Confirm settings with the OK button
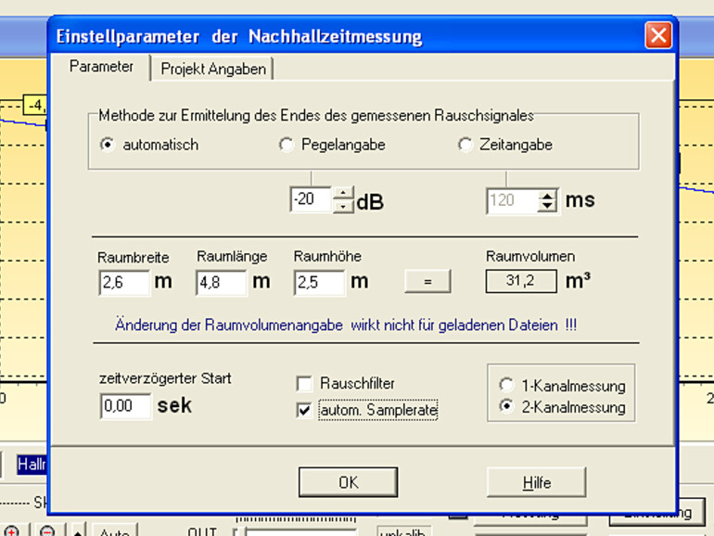 (349, 482)
